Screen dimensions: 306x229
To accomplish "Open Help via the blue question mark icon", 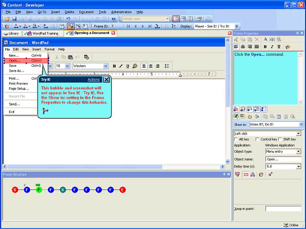I will 114,19.
